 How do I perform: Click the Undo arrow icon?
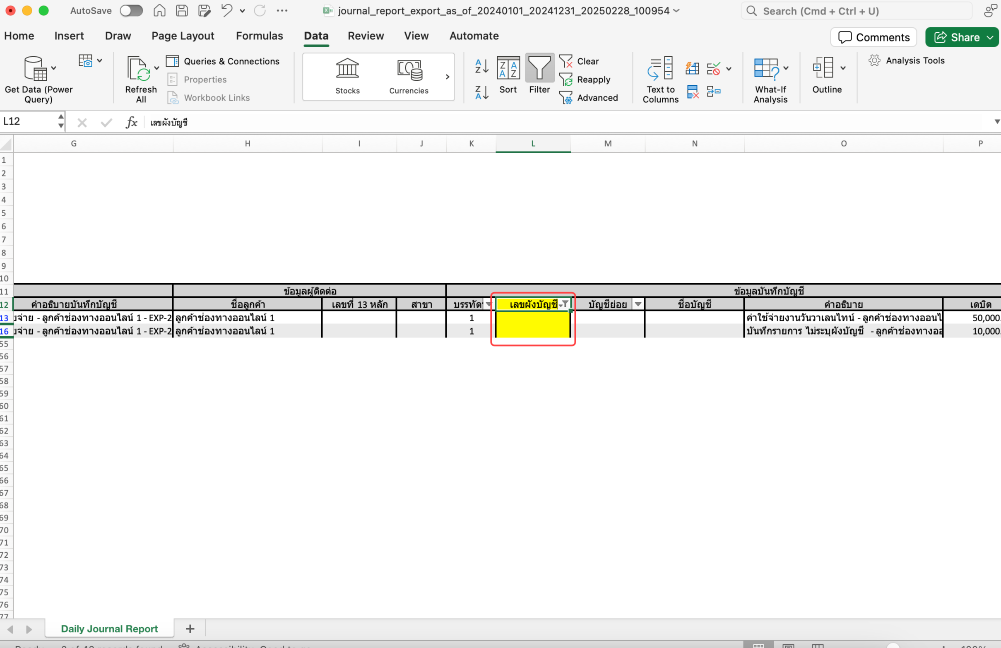click(x=227, y=10)
